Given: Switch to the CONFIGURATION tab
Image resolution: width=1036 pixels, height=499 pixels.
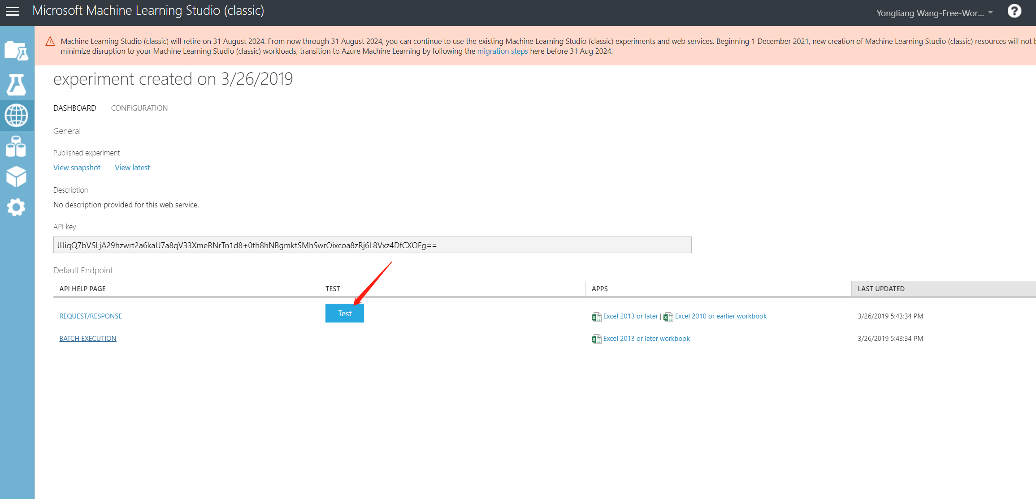Looking at the screenshot, I should [x=139, y=108].
